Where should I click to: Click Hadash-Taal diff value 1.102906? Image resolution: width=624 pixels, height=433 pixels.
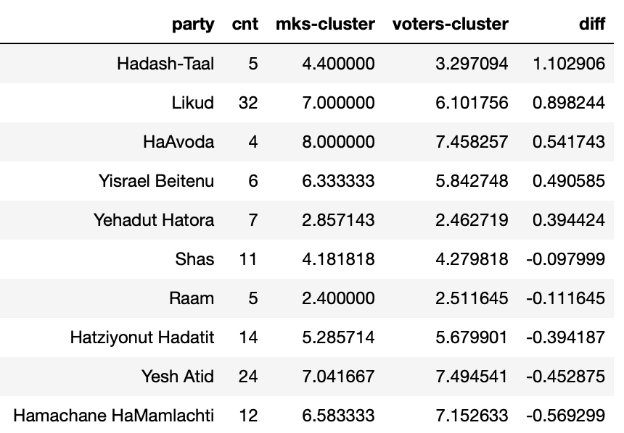point(569,64)
